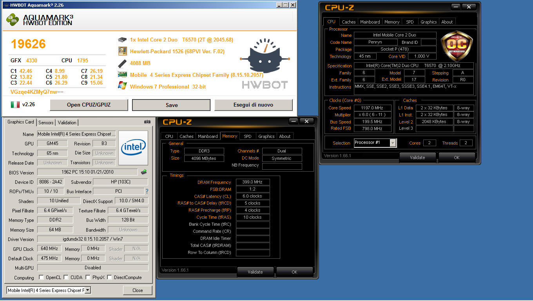The width and height of the screenshot is (533, 301).
Task: Click the Code Name Penryn field
Action: point(375,42)
